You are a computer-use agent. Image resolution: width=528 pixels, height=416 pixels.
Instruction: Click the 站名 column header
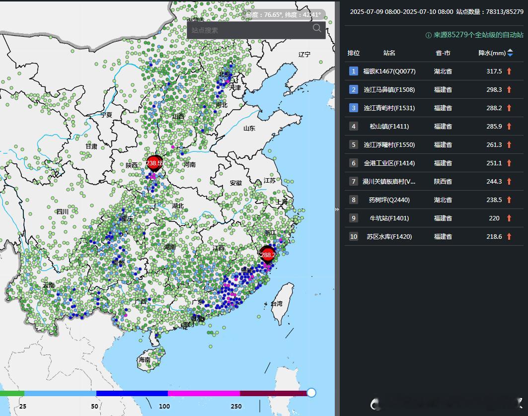[x=389, y=53]
